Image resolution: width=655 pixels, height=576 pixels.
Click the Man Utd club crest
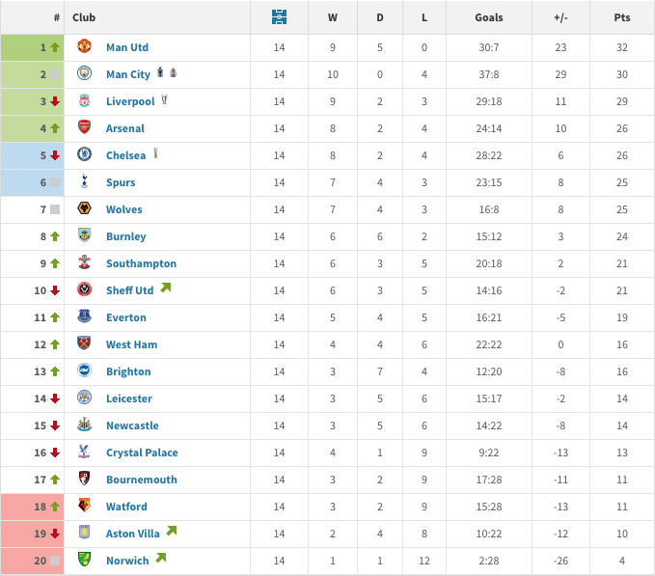[x=84, y=46]
